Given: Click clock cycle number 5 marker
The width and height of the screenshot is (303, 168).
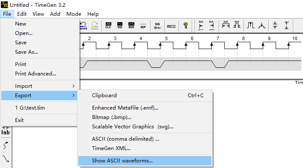Looking at the screenshot, I should point(166,38).
